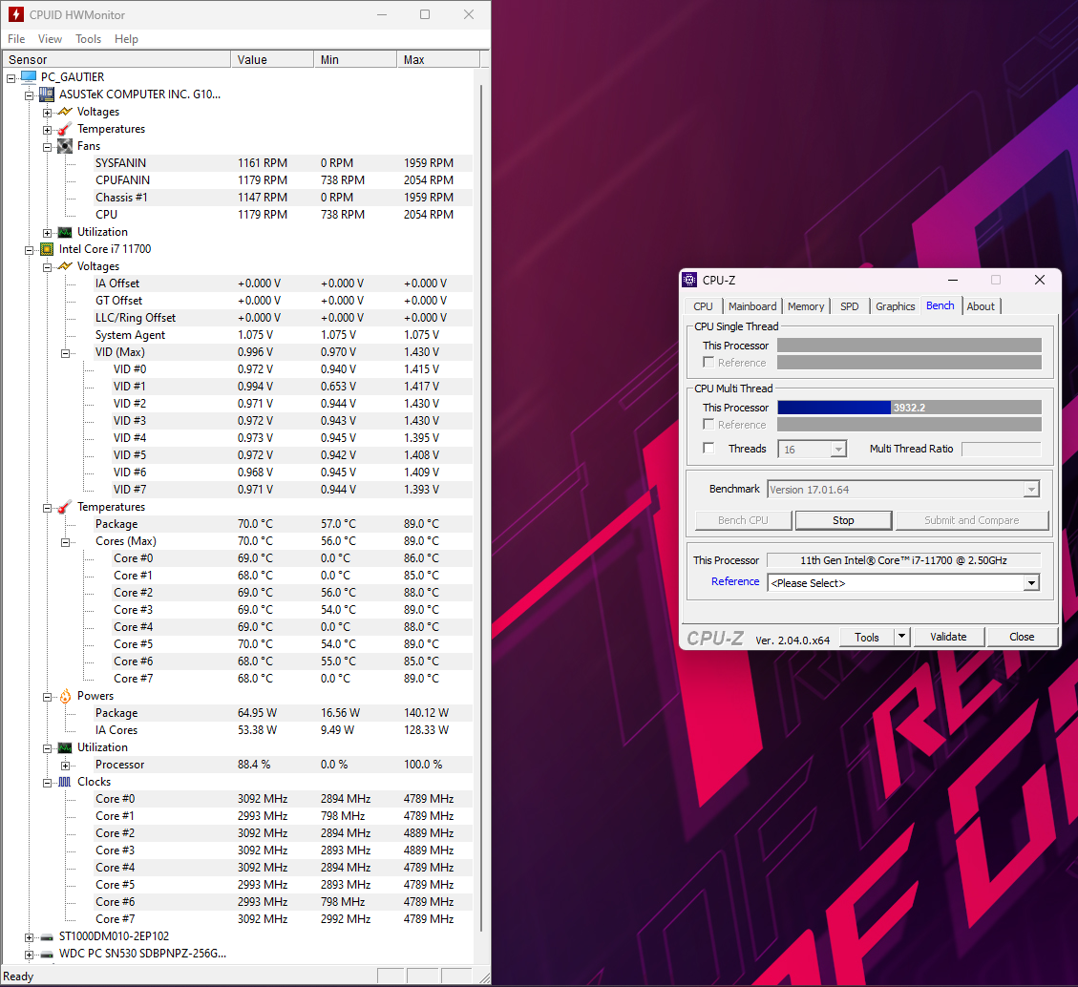Enable the Single Thread Reference checkbox

[708, 363]
